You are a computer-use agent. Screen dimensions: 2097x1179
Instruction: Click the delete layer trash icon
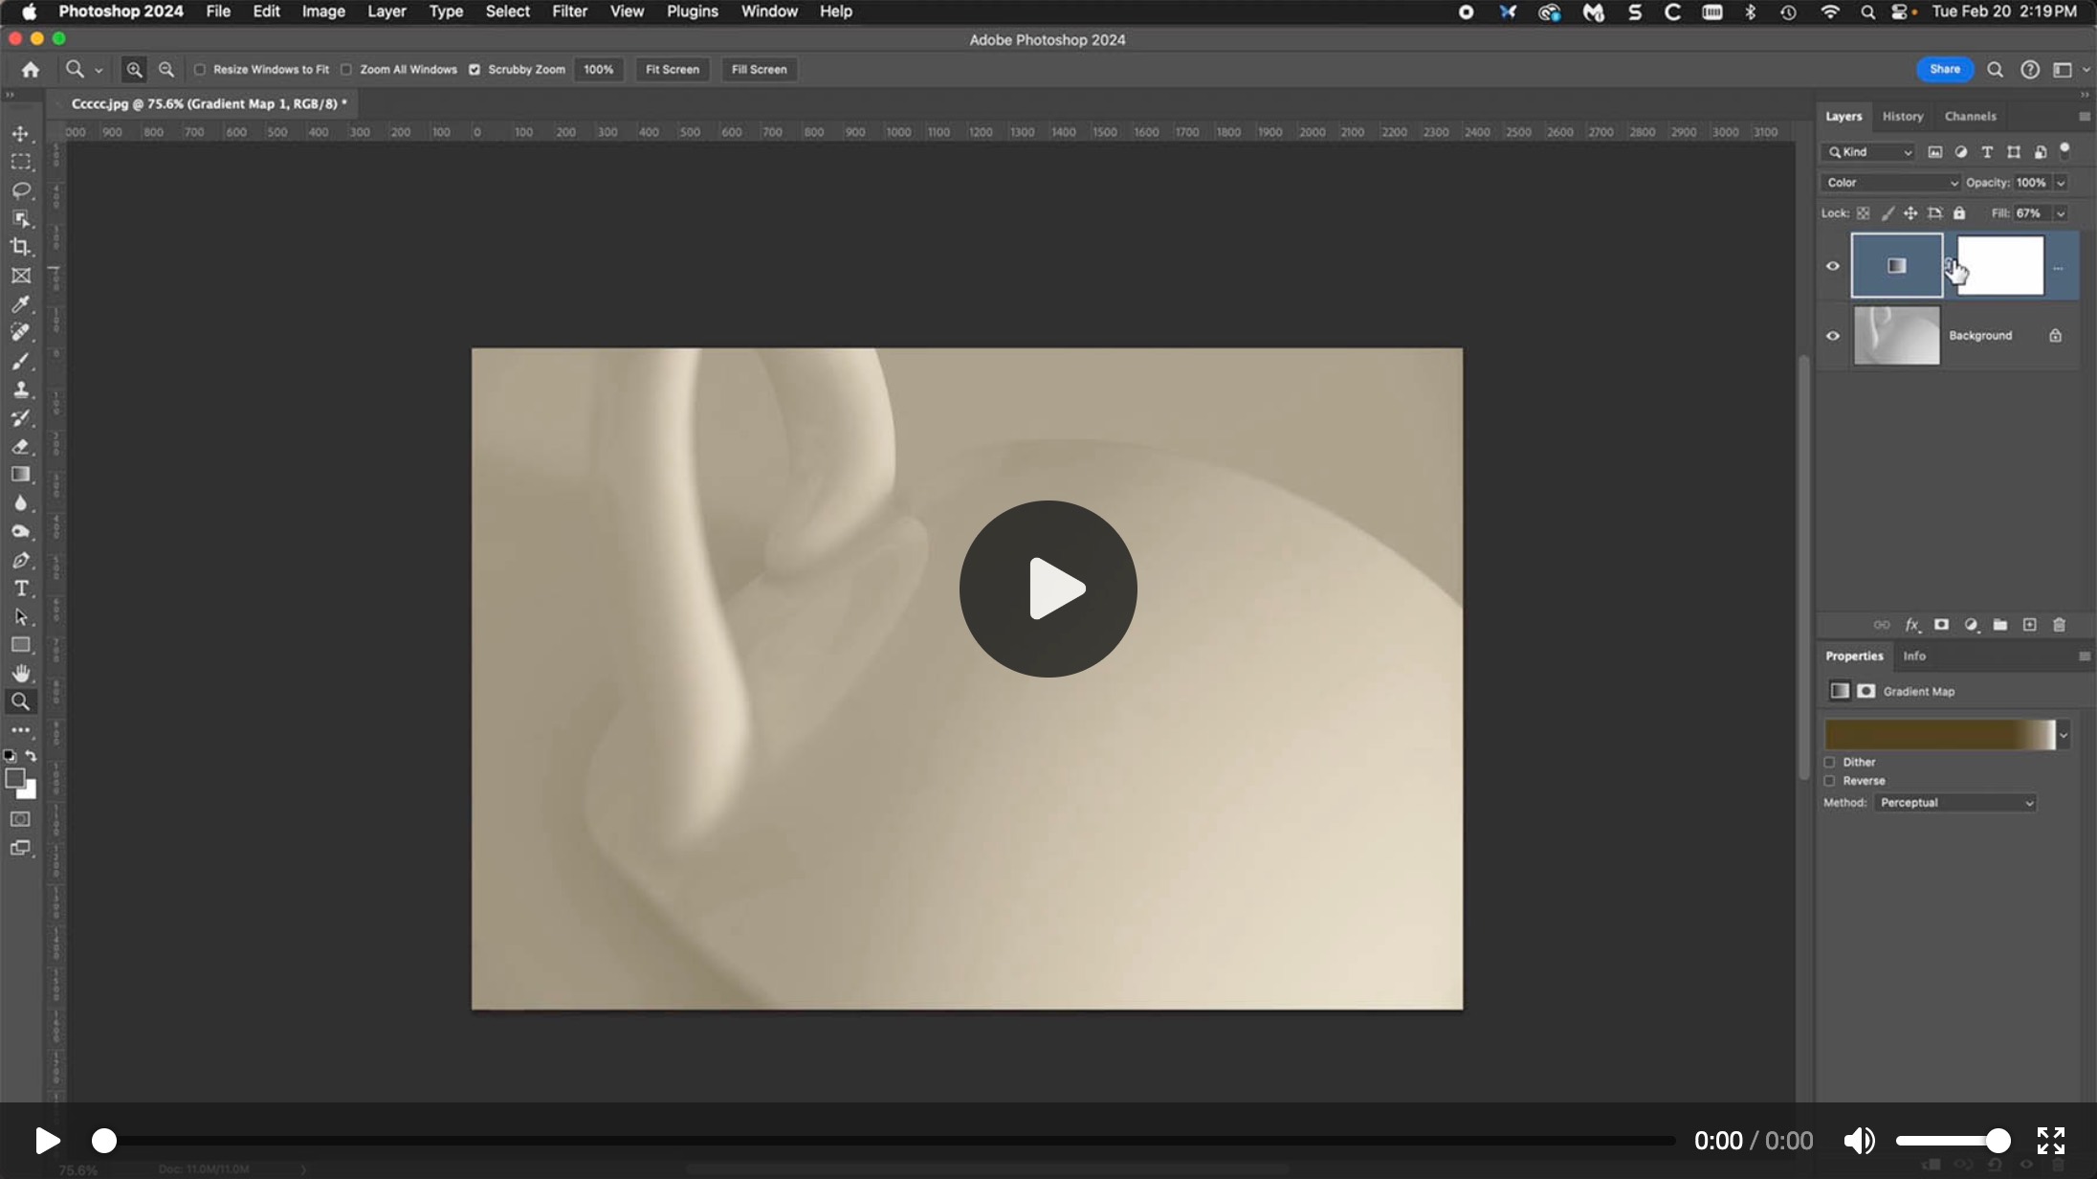pyautogui.click(x=2059, y=625)
